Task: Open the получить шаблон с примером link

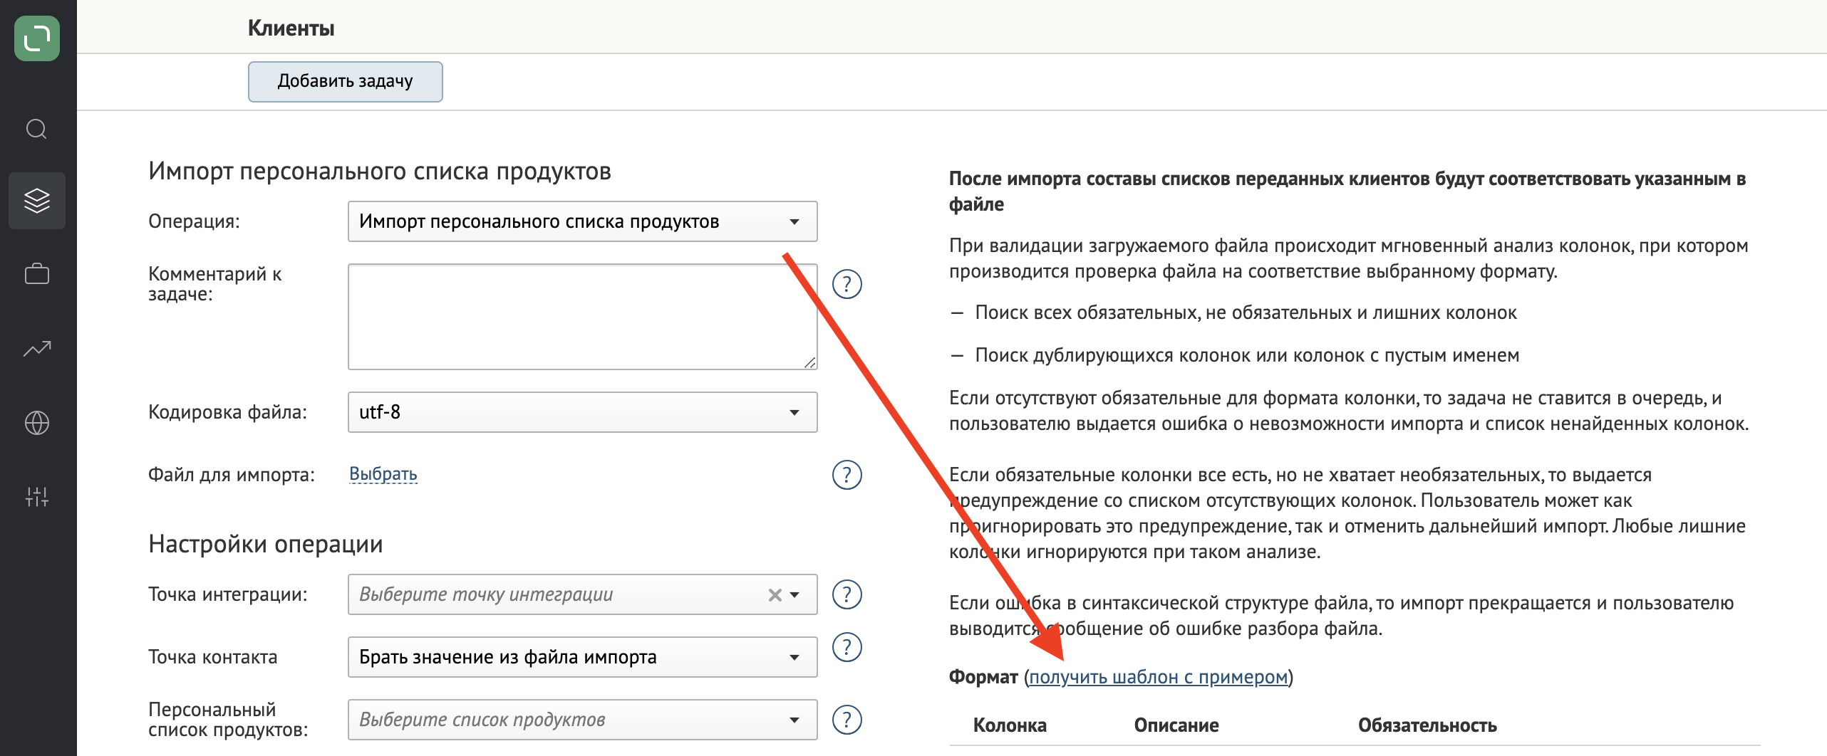Action: (x=1159, y=677)
